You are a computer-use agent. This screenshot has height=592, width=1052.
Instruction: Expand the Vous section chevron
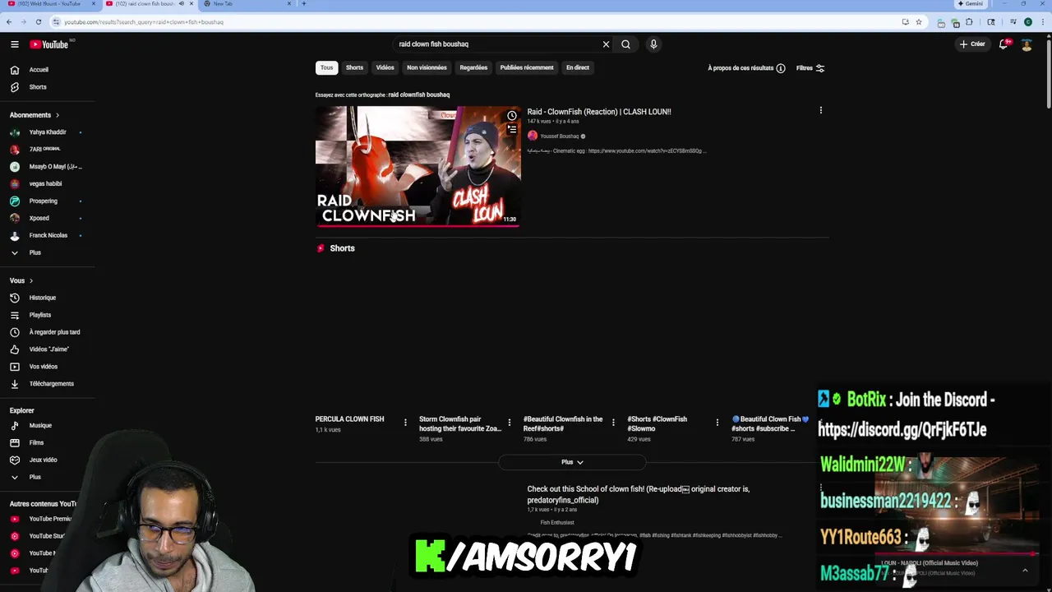tap(31, 281)
